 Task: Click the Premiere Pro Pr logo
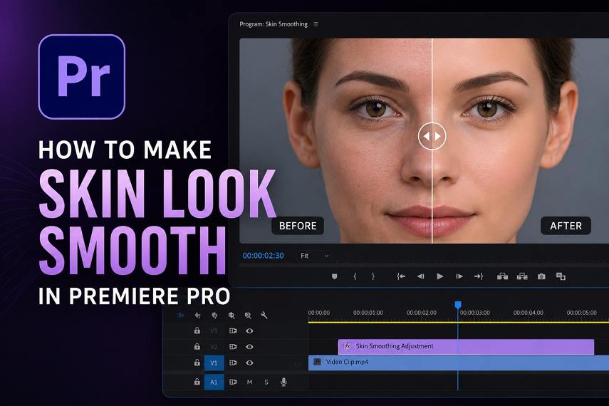pyautogui.click(x=82, y=76)
